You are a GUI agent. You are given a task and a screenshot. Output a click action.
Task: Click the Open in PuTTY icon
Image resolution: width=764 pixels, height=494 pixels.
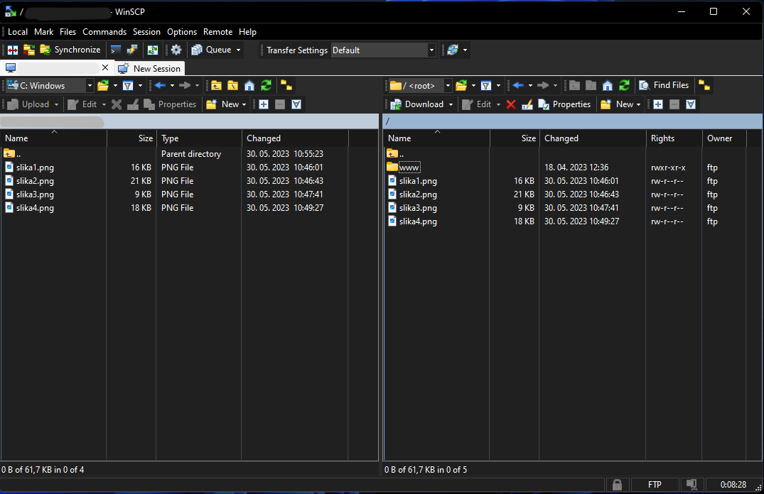132,50
